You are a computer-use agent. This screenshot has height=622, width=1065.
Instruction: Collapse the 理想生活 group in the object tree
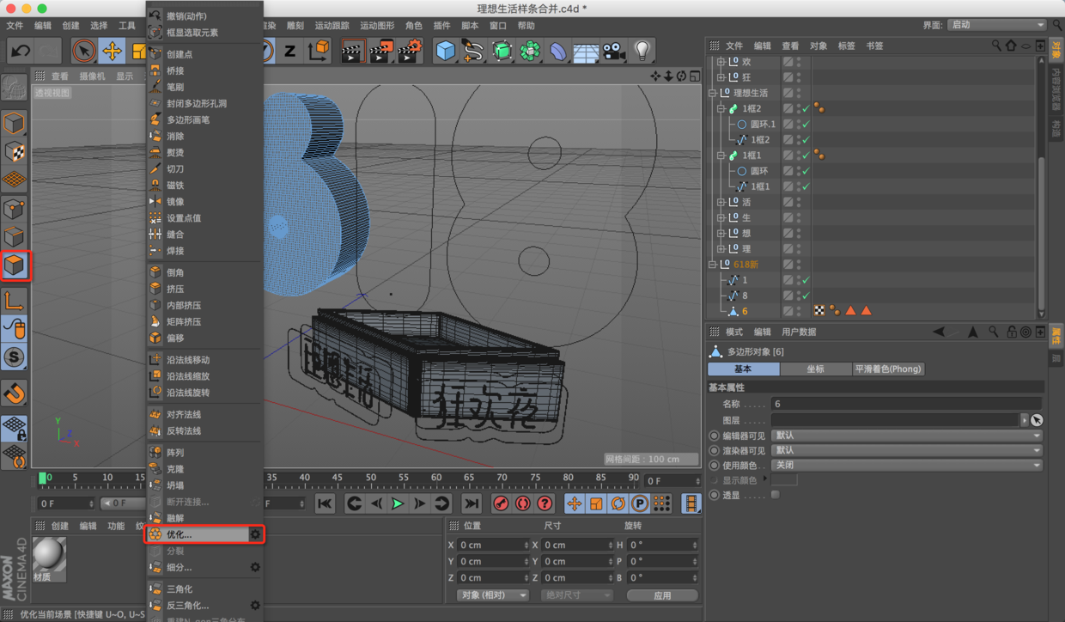(x=712, y=93)
